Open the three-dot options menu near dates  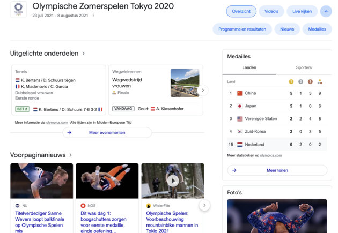click(93, 16)
